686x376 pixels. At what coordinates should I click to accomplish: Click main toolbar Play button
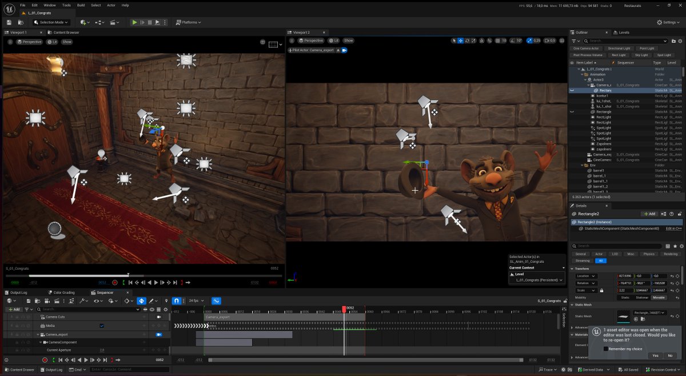tap(134, 22)
